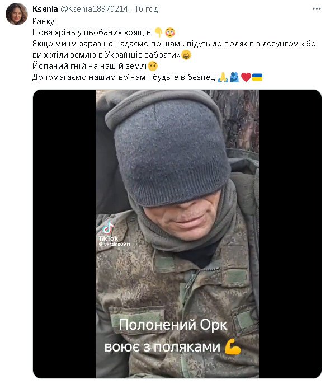Click the flushed face emoji
The height and width of the screenshot is (384, 330).
point(170,32)
